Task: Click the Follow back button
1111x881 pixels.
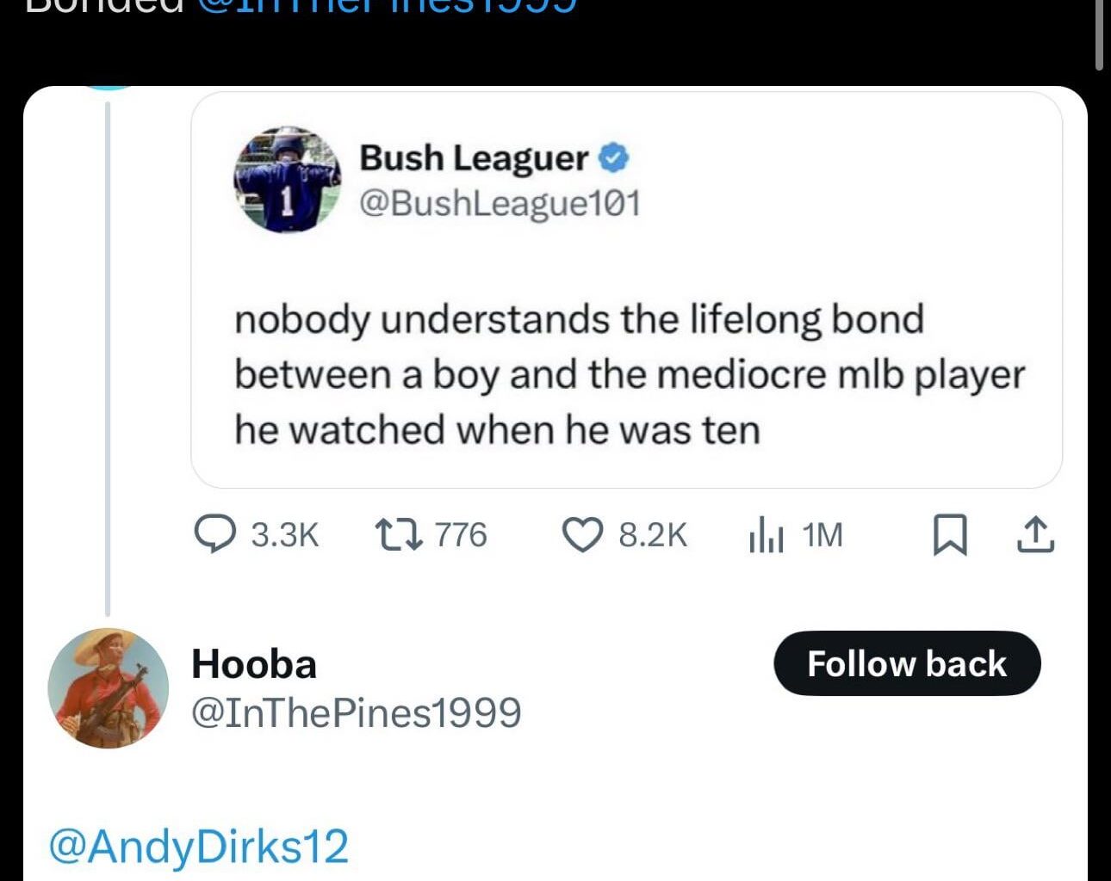Action: point(907,663)
